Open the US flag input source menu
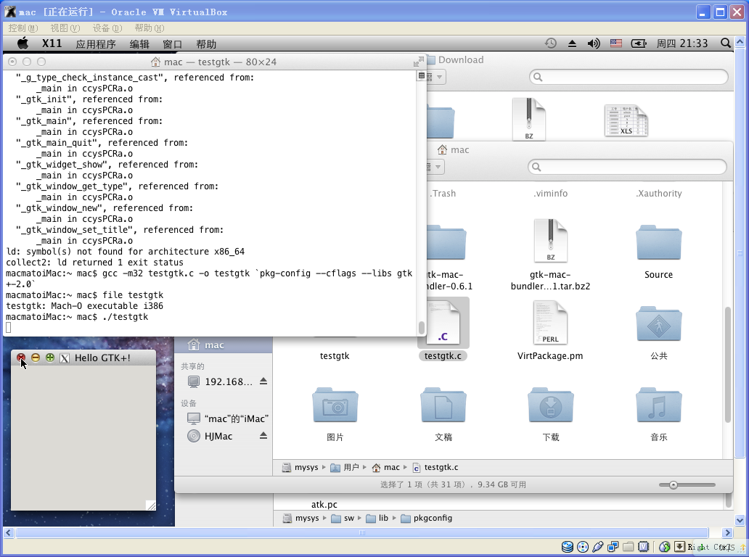Image resolution: width=749 pixels, height=557 pixels. 615,44
